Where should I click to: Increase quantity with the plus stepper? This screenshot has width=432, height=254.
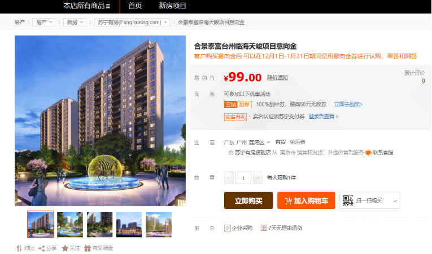pos(258,178)
